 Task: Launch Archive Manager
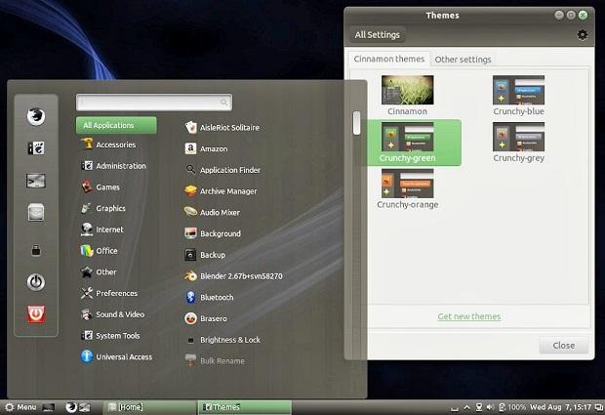pos(221,191)
